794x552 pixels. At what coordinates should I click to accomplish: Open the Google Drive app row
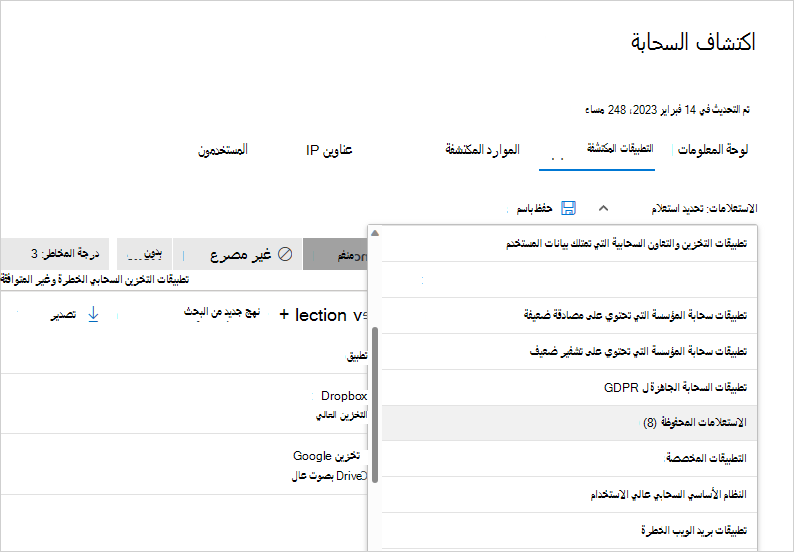(183, 464)
